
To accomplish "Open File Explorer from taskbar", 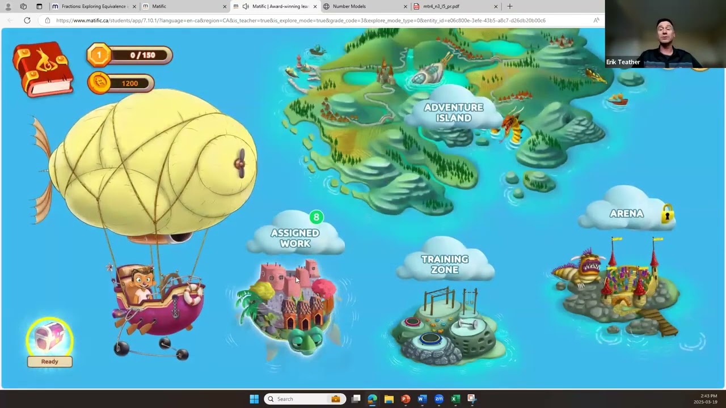I will tap(389, 399).
